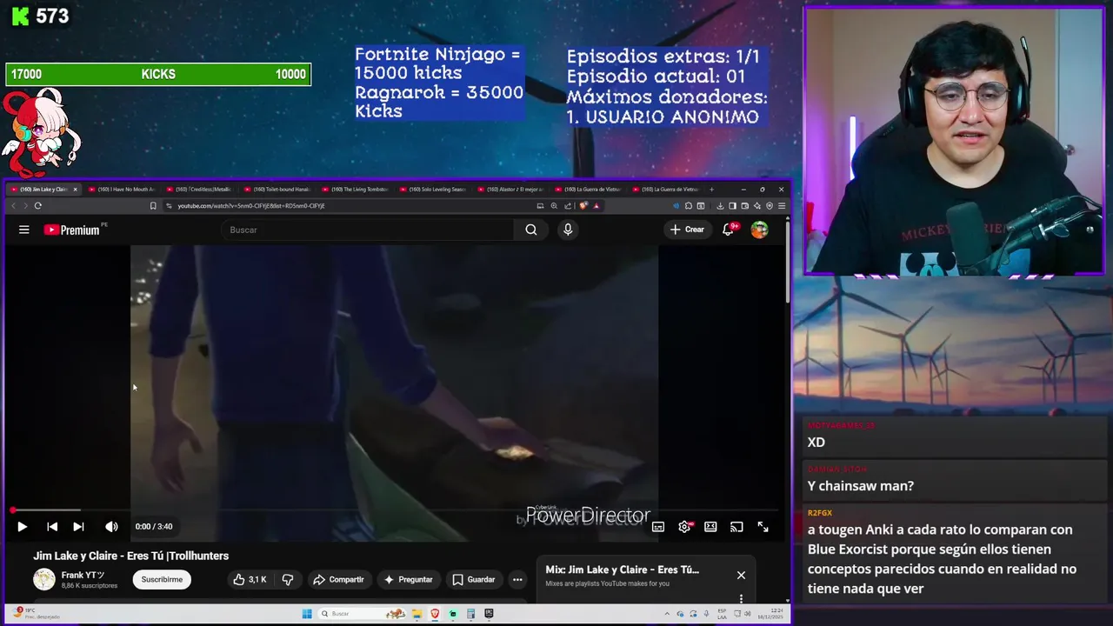Like the video with 3,1 K
This screenshot has width=1113, height=626.
tap(250, 579)
